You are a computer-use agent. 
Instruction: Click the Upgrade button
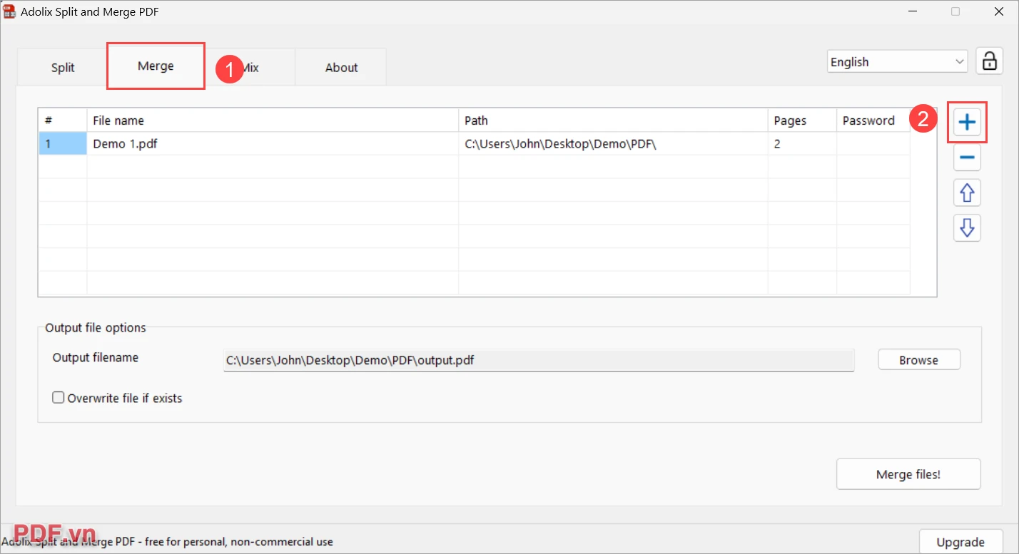960,542
